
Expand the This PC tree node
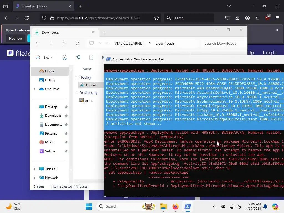point(35,169)
